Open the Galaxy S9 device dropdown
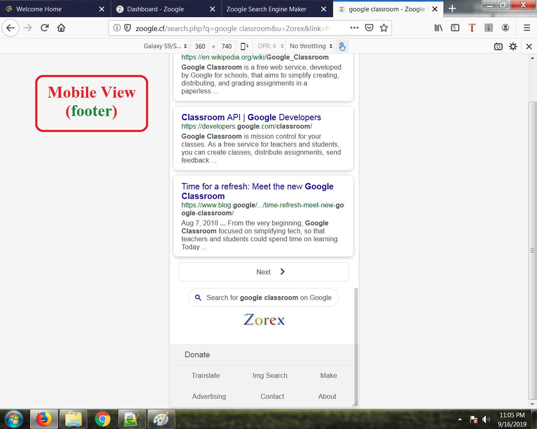537x429 pixels. point(165,46)
